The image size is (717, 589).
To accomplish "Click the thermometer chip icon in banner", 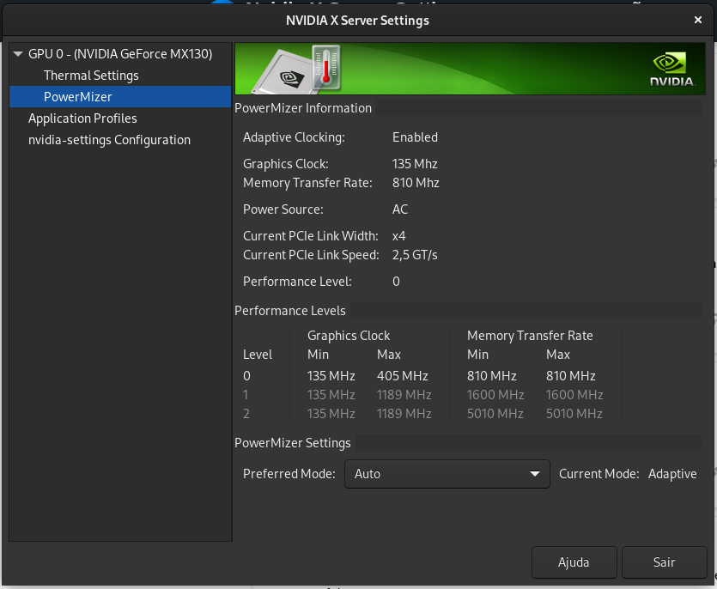I will [x=301, y=69].
